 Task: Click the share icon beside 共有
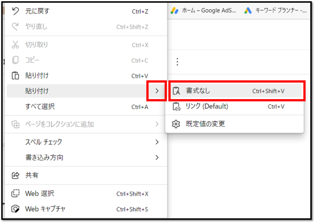(x=15, y=175)
